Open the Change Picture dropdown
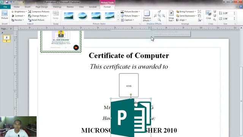This screenshot has height=137, width=243. [x=38, y=16]
